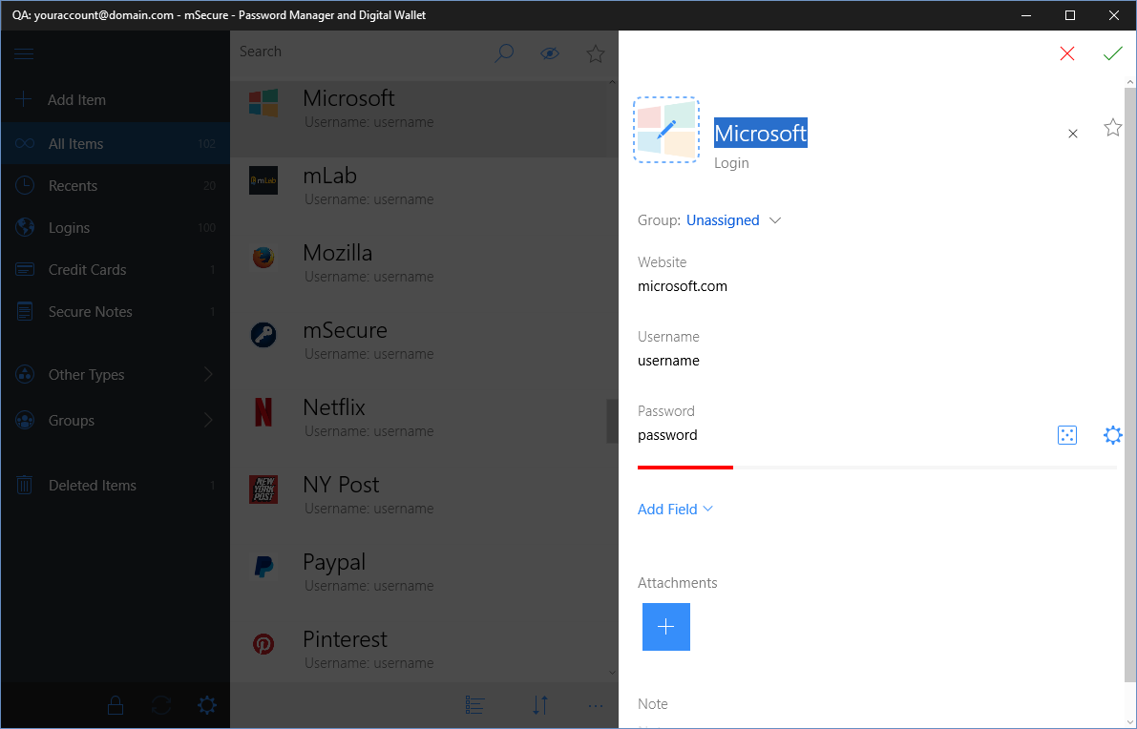
Task: Click the sync icon in sidebar footer
Action: click(x=161, y=705)
